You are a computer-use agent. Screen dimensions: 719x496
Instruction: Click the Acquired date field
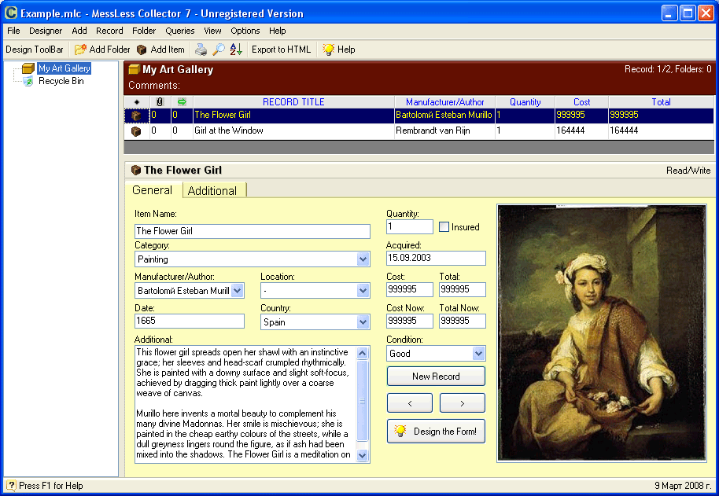pos(436,258)
